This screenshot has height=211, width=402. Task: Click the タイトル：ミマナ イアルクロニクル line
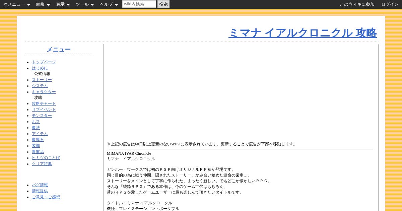pos(139,203)
